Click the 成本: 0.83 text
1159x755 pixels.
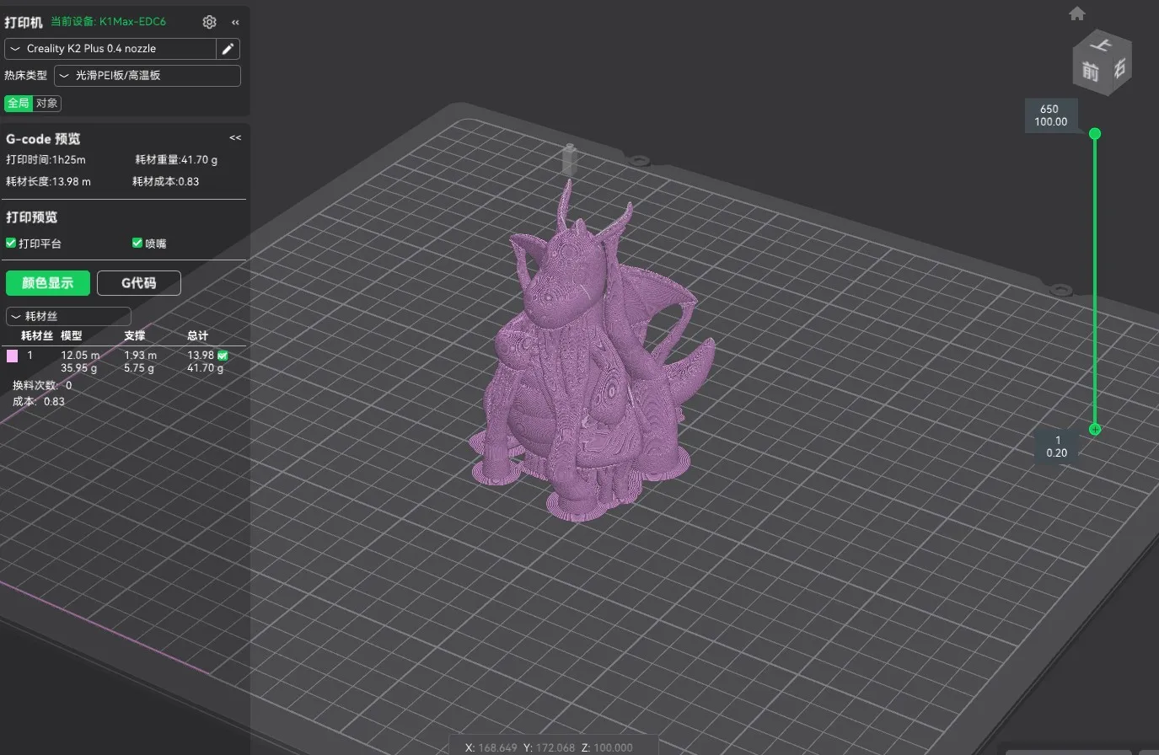[x=39, y=401]
